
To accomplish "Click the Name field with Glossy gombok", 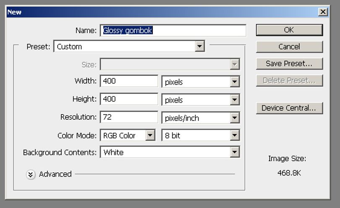I will [x=173, y=30].
